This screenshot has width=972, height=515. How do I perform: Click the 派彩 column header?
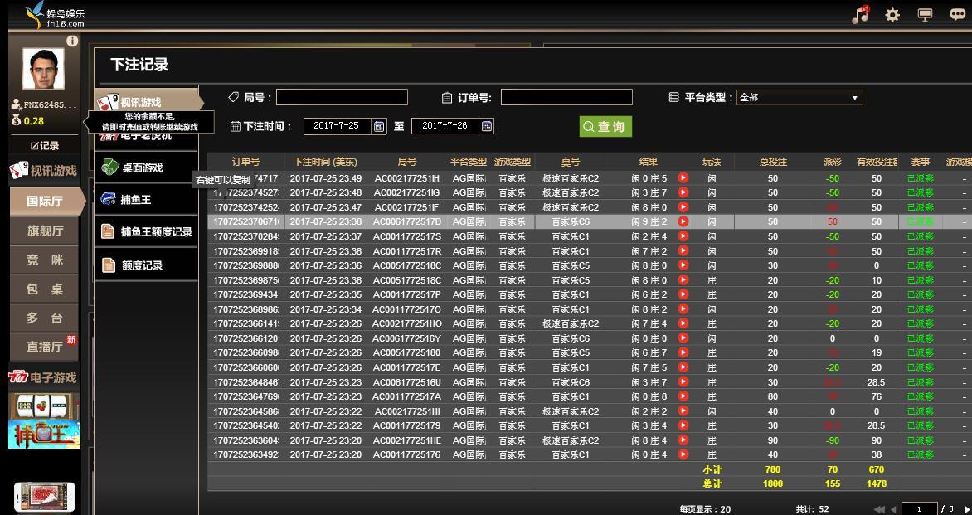pyautogui.click(x=833, y=162)
